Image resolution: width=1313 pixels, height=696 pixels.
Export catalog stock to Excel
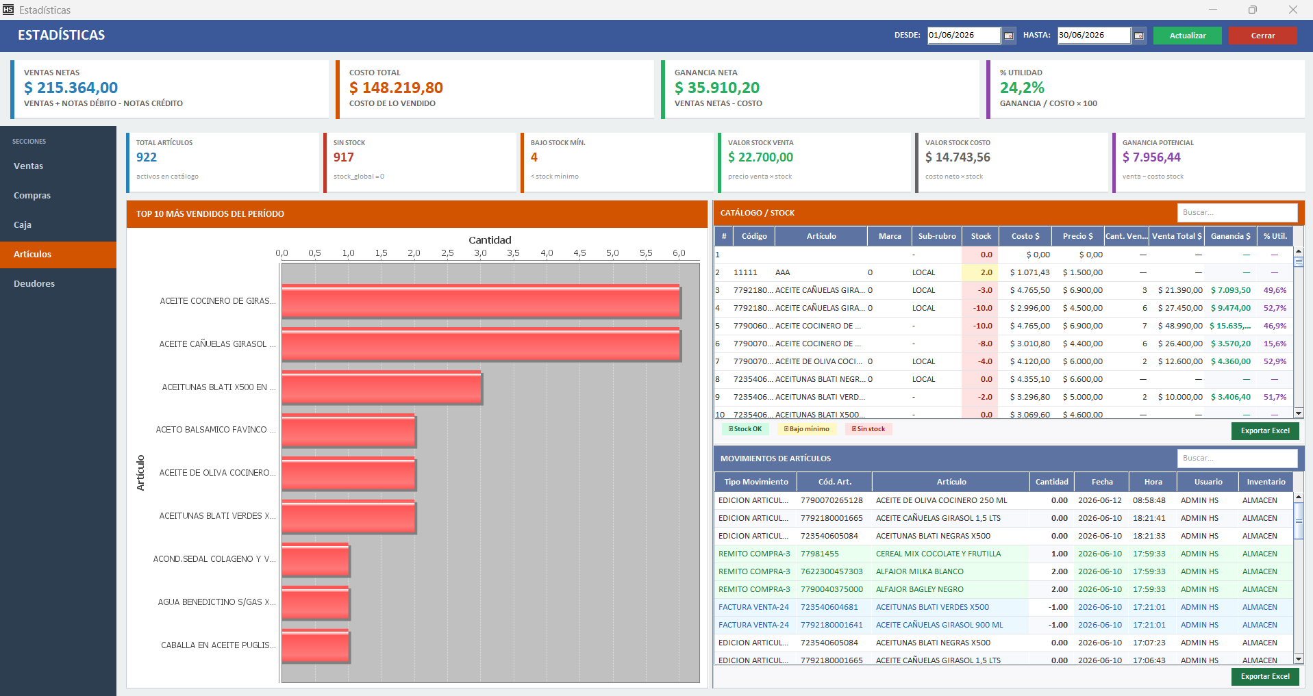pyautogui.click(x=1265, y=431)
